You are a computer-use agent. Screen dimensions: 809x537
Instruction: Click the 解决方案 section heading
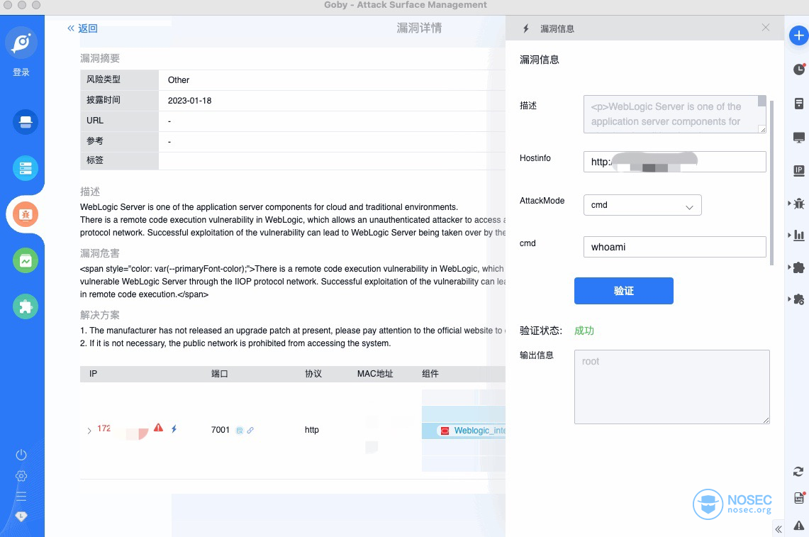99,315
